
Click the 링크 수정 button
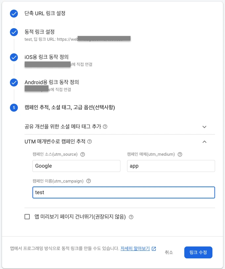[x=198, y=252]
